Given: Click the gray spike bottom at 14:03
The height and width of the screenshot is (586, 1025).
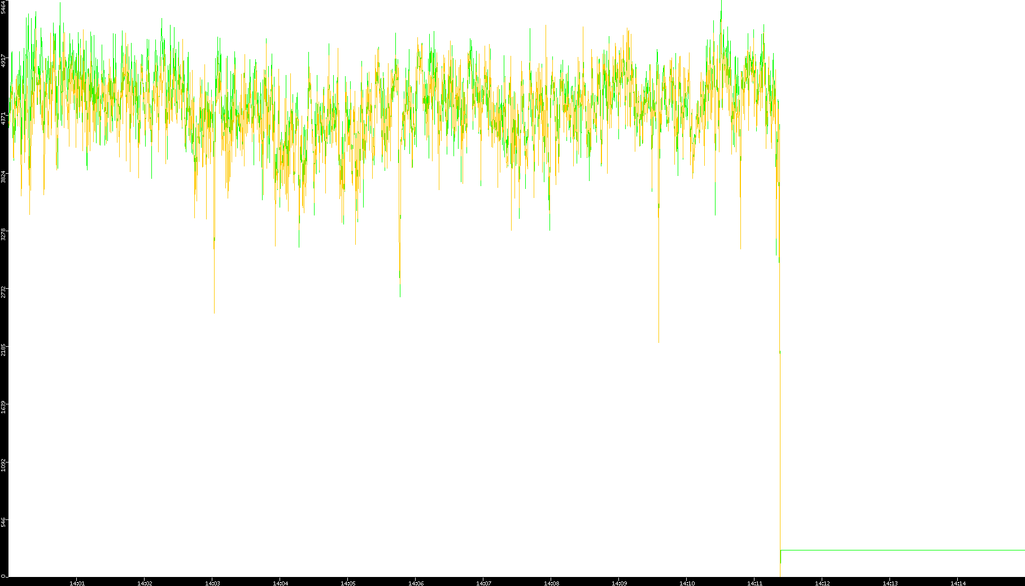Looking at the screenshot, I should coord(214,312).
